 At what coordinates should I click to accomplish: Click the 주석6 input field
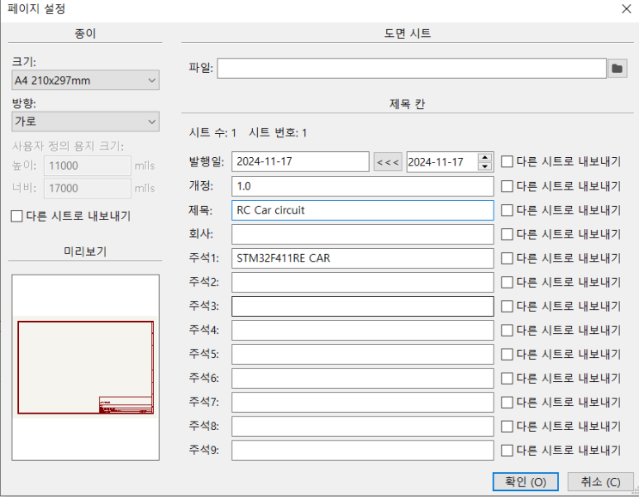pyautogui.click(x=363, y=379)
